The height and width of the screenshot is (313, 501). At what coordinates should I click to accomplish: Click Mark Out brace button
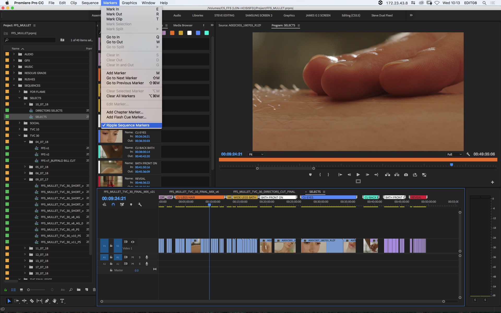tap(328, 175)
